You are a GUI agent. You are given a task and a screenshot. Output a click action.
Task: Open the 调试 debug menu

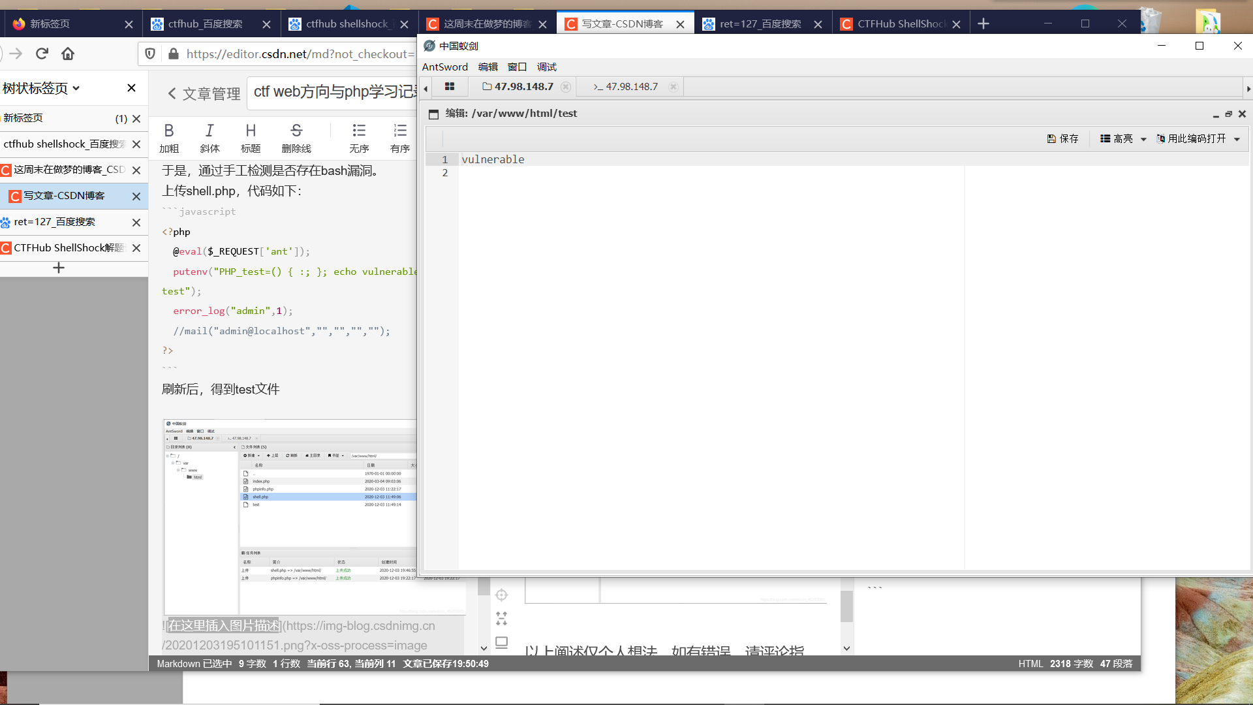click(x=546, y=67)
